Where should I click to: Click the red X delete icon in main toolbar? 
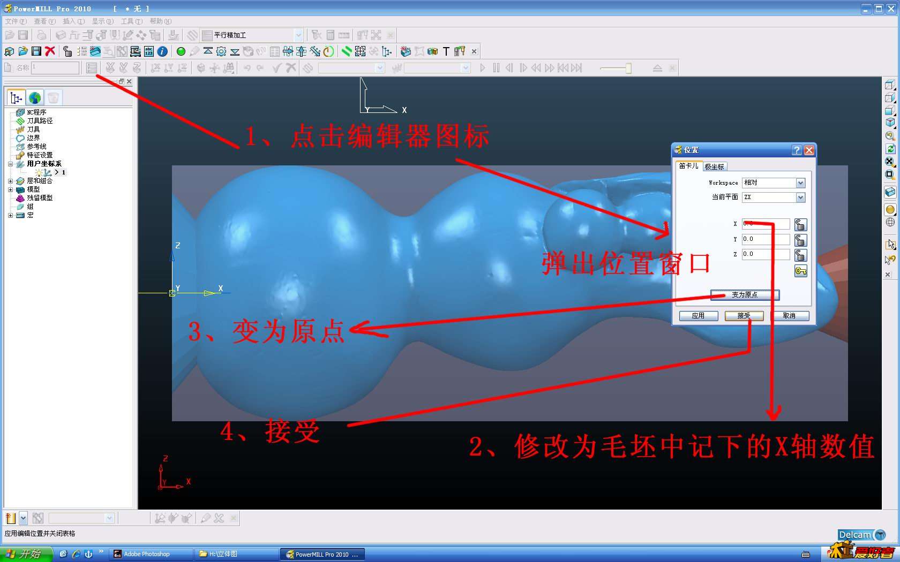click(50, 51)
